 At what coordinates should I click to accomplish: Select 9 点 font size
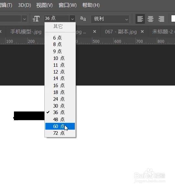tap(60, 51)
